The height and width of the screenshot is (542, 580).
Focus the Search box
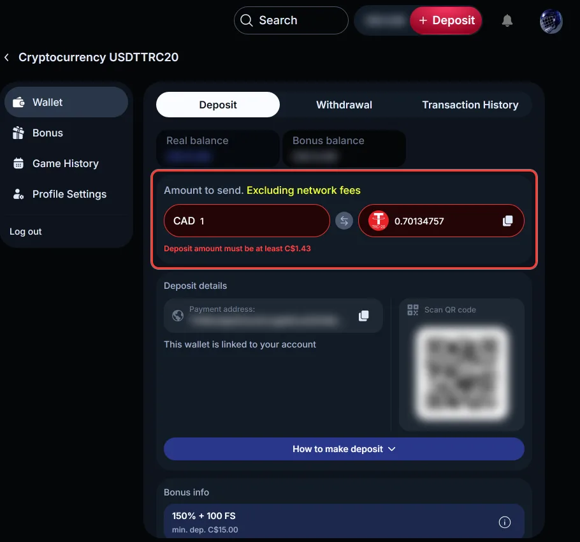291,20
